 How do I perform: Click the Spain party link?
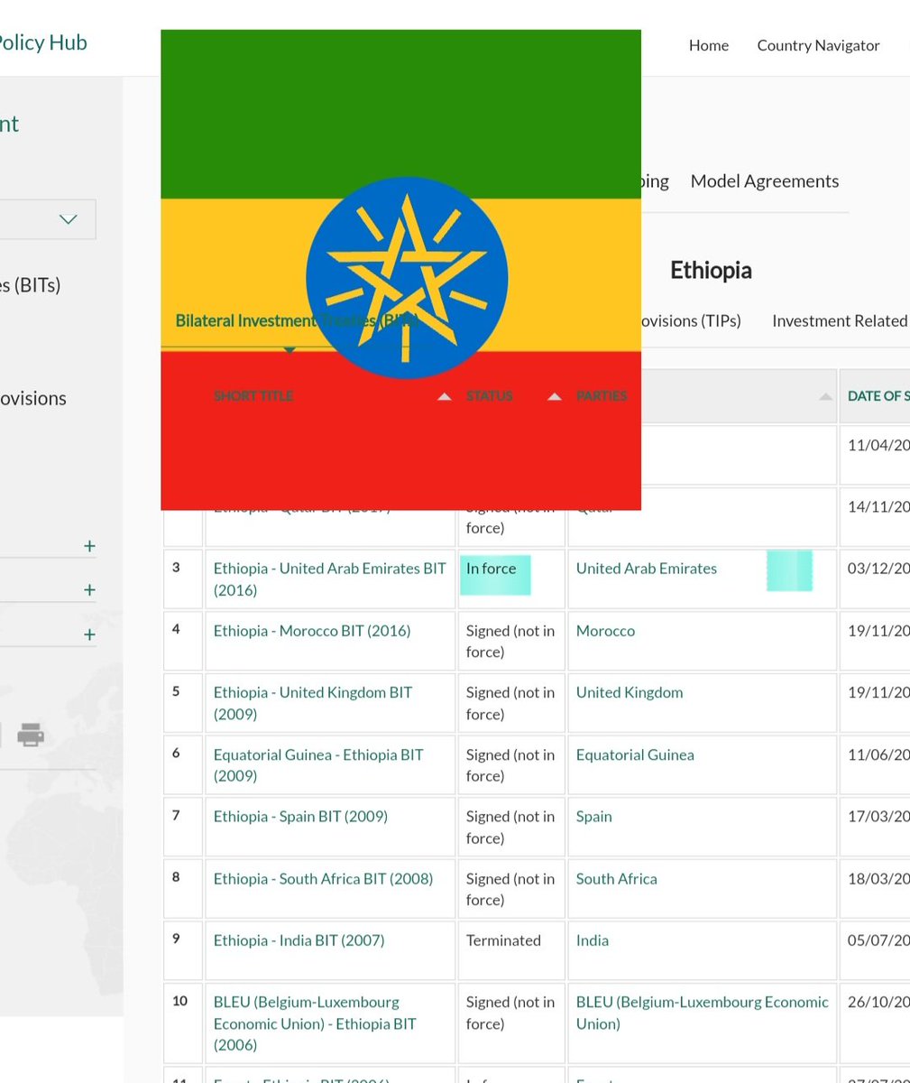click(x=594, y=817)
